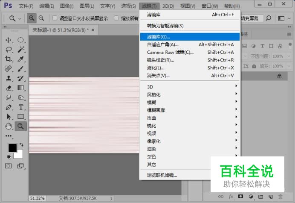The height and width of the screenshot is (203, 295).
Task: Expand the 风格化 submenu
Action: click(190, 94)
